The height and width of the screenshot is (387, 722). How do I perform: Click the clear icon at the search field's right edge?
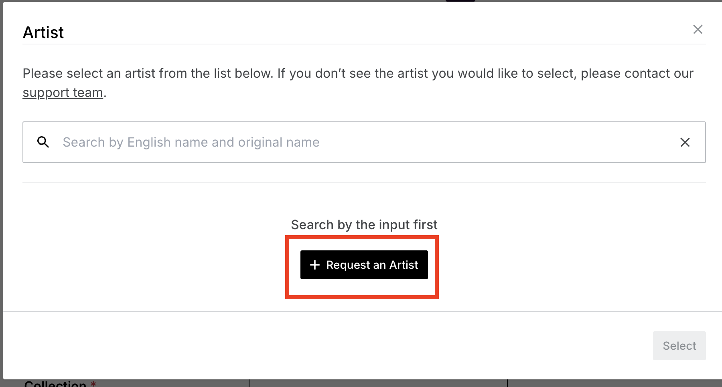(x=685, y=142)
